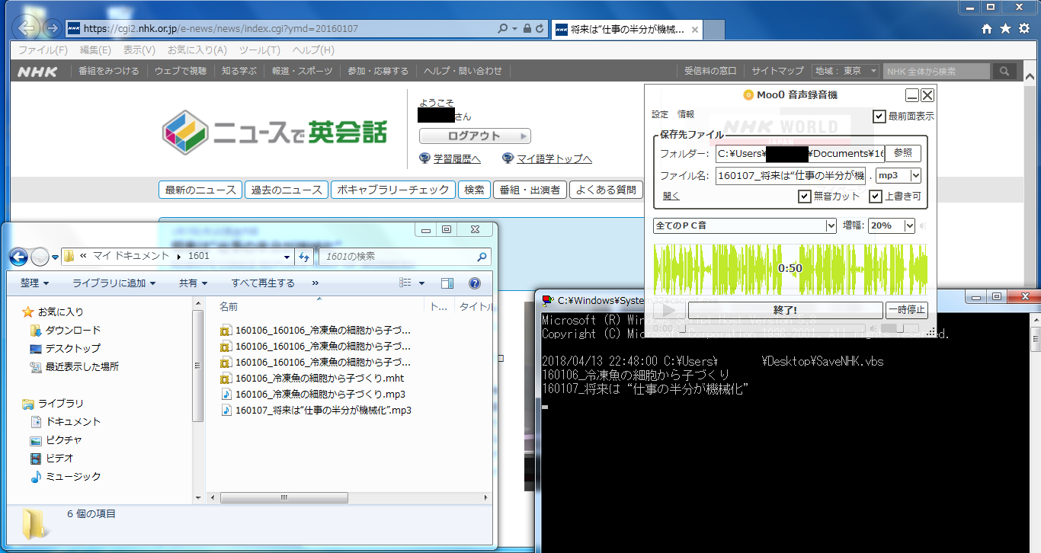Click the Explorer back arrow button

click(18, 257)
